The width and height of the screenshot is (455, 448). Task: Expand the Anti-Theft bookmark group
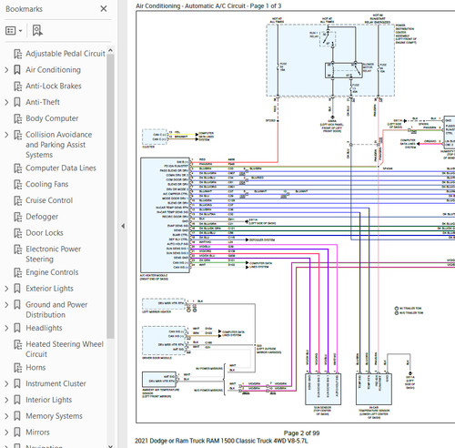[6, 102]
